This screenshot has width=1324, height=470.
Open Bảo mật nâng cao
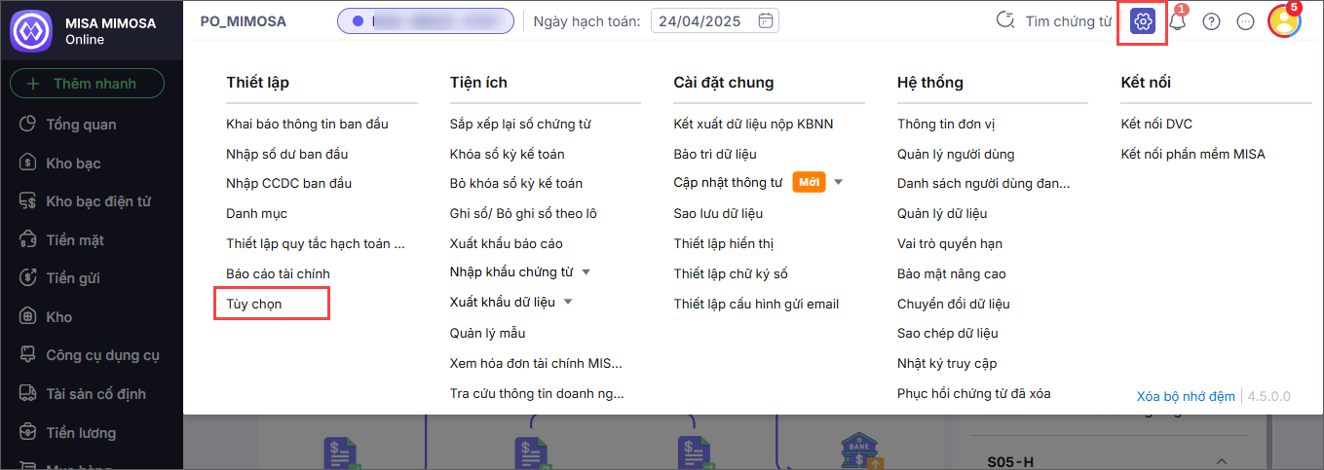951,273
